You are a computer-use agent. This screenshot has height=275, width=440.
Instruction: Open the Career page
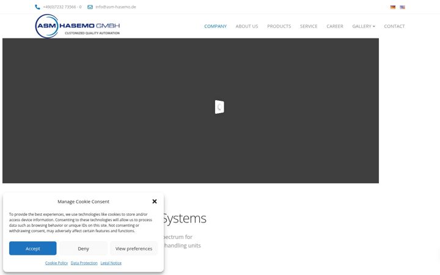click(335, 26)
